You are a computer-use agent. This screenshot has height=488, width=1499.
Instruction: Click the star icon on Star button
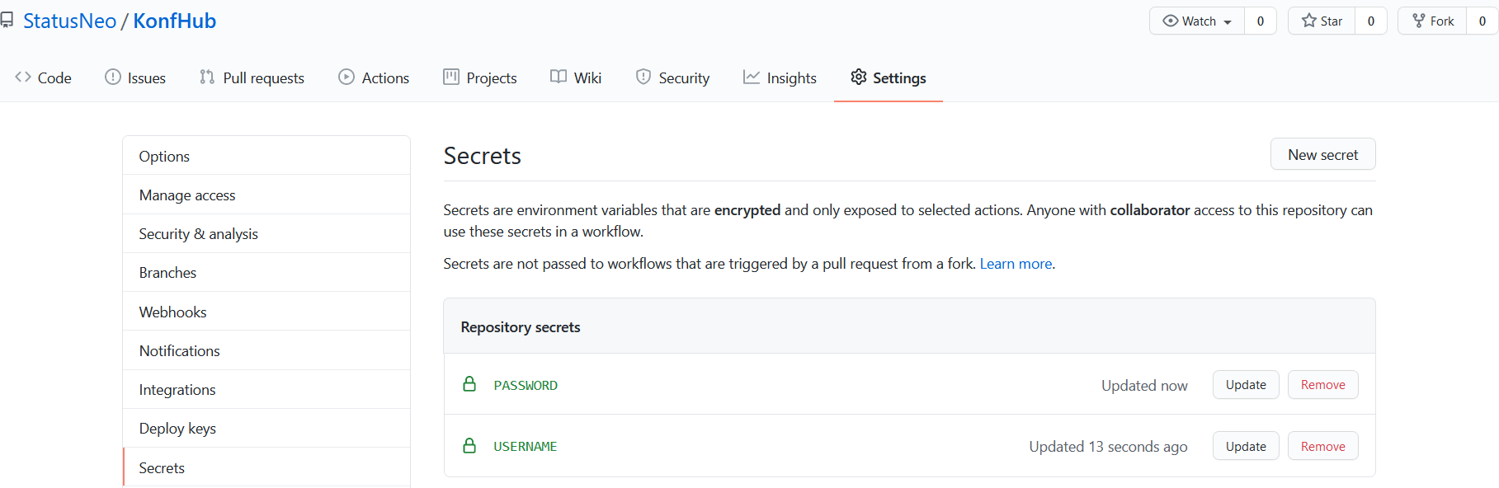pyautogui.click(x=1309, y=21)
